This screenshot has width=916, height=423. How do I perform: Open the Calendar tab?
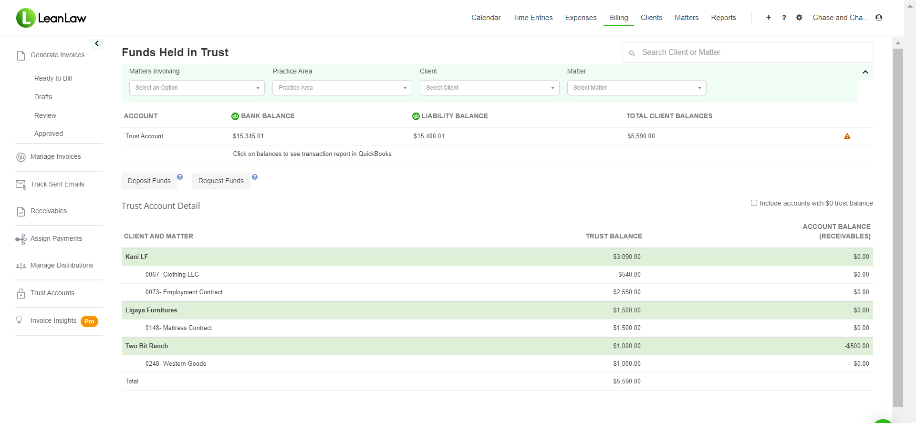pyautogui.click(x=486, y=18)
